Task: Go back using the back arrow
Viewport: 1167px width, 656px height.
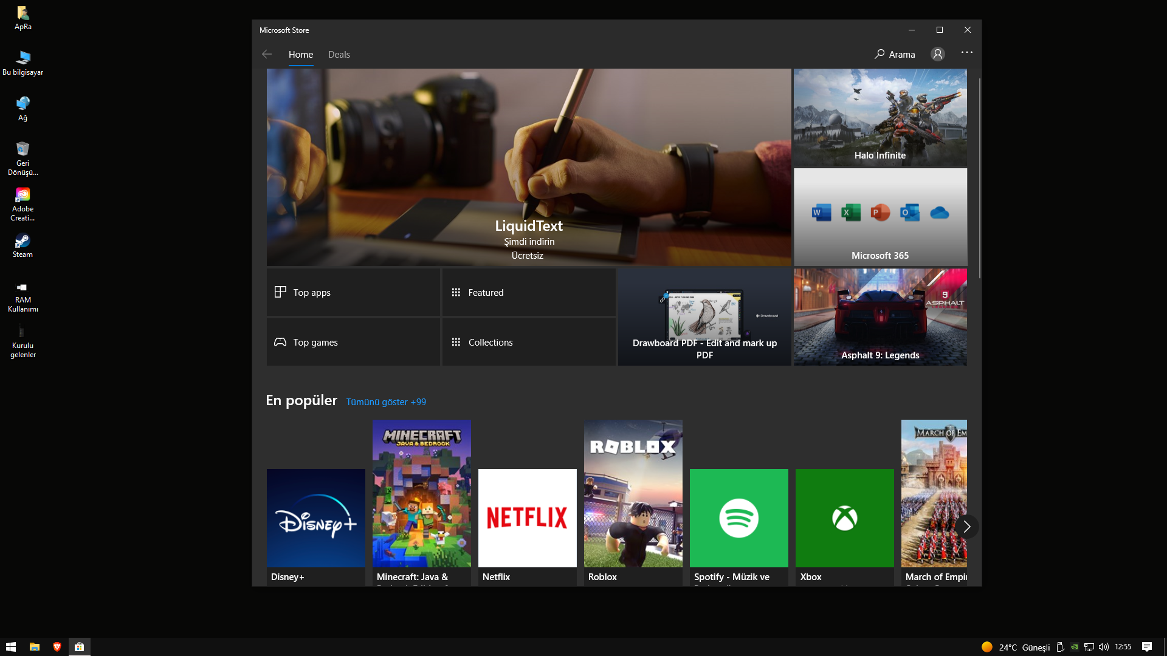Action: coord(267,54)
